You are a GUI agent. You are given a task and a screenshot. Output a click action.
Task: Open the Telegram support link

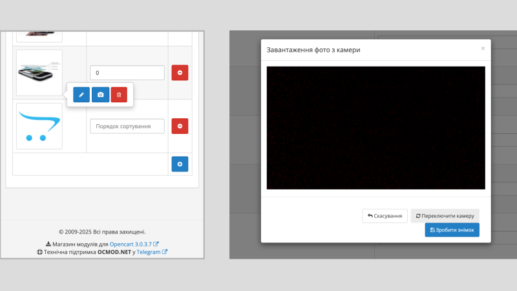(149, 252)
